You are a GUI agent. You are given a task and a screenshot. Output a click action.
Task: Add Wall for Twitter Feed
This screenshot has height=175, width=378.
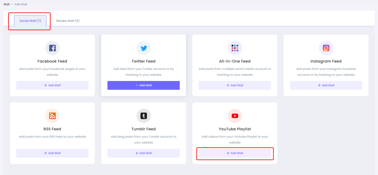click(x=144, y=85)
